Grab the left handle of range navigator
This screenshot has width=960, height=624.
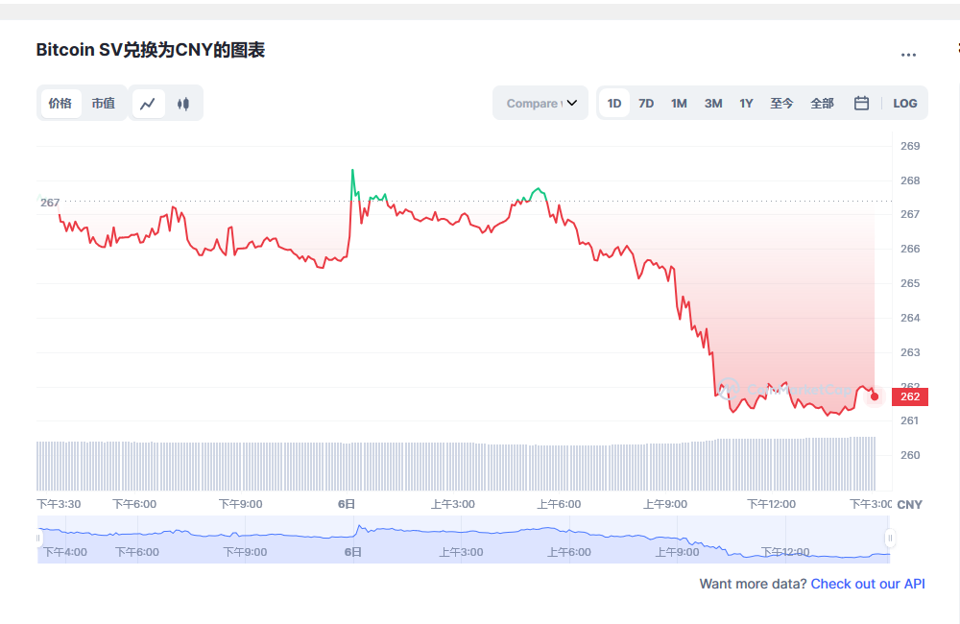[x=38, y=539]
